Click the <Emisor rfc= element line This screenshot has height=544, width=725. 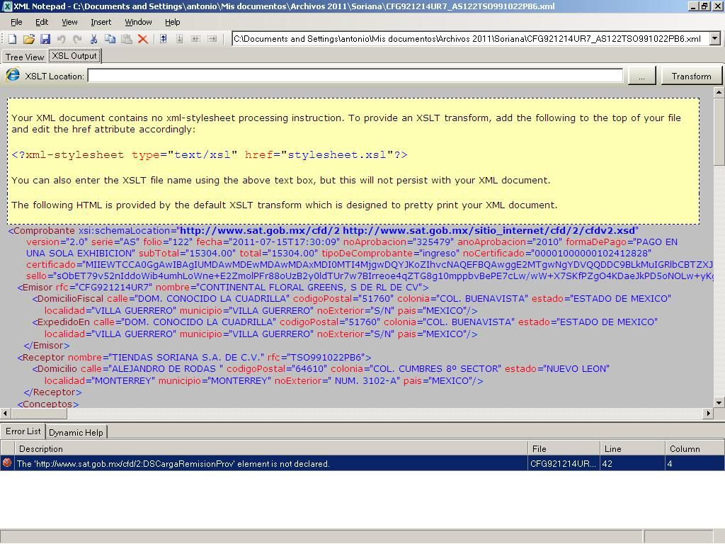pyautogui.click(x=223, y=288)
